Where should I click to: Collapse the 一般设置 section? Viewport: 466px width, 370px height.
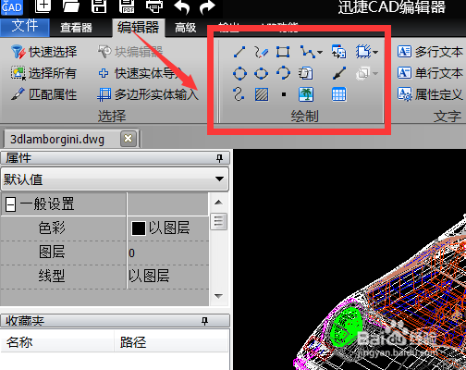pyautogui.click(x=11, y=204)
